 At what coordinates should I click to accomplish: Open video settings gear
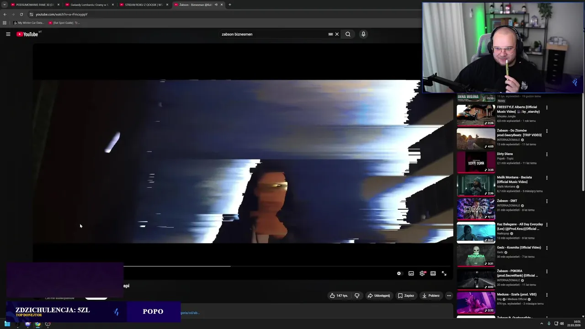[422, 273]
